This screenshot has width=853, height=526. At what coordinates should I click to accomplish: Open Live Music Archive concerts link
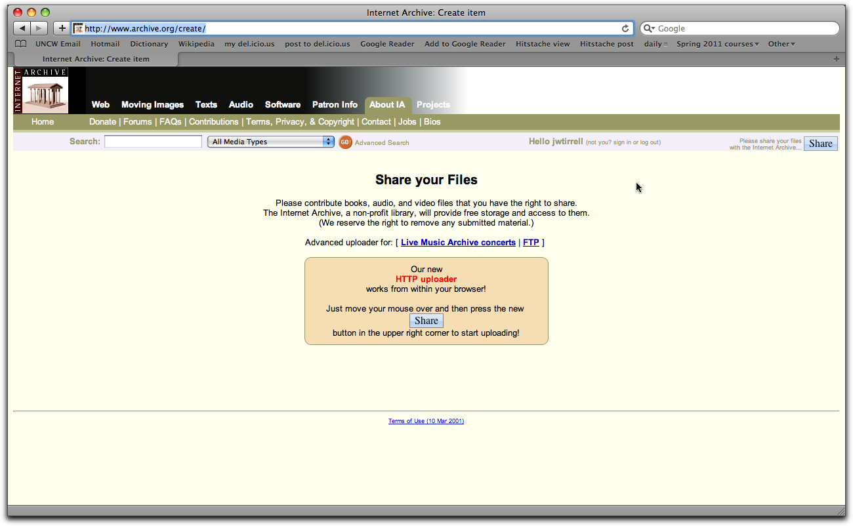458,243
